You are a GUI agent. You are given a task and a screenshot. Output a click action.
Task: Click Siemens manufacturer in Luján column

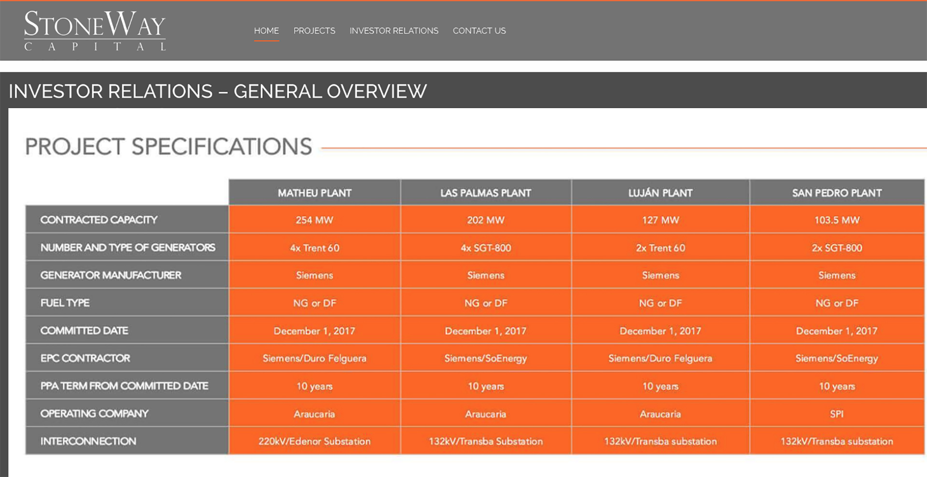pyautogui.click(x=660, y=275)
